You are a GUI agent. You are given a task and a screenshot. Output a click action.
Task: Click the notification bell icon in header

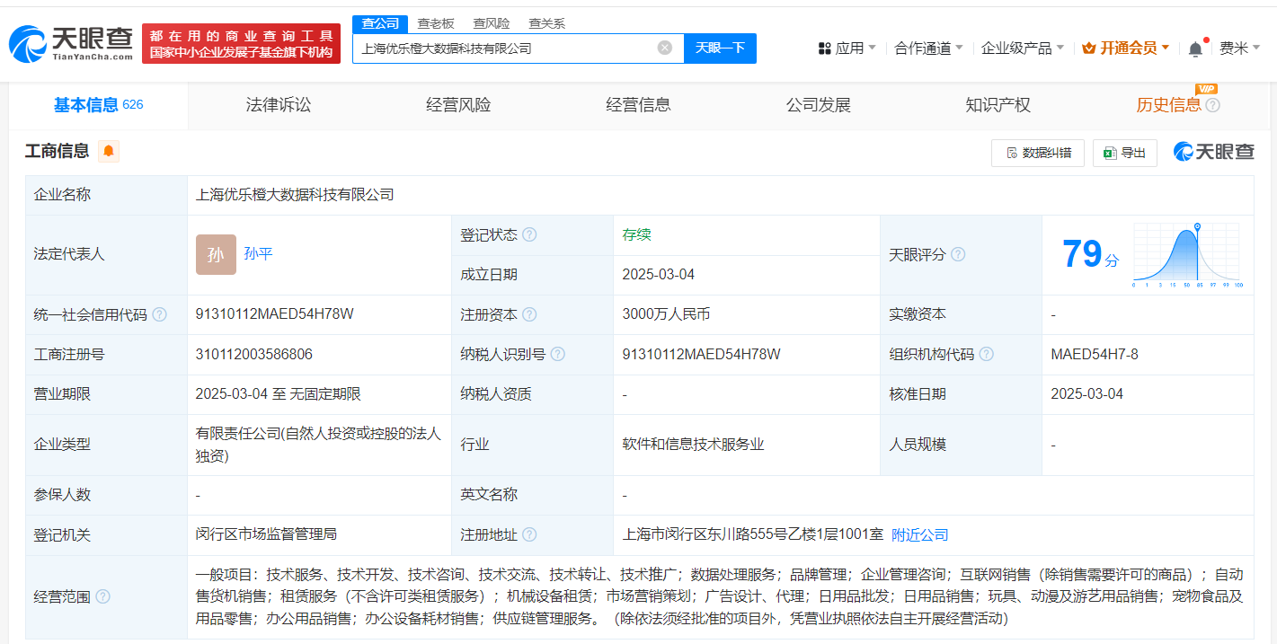click(1194, 49)
